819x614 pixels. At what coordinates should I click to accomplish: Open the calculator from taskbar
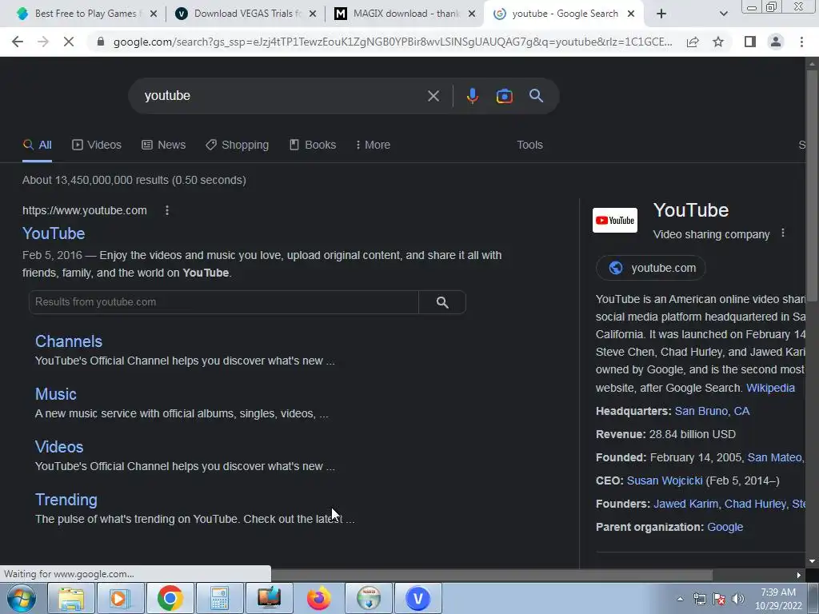(219, 598)
